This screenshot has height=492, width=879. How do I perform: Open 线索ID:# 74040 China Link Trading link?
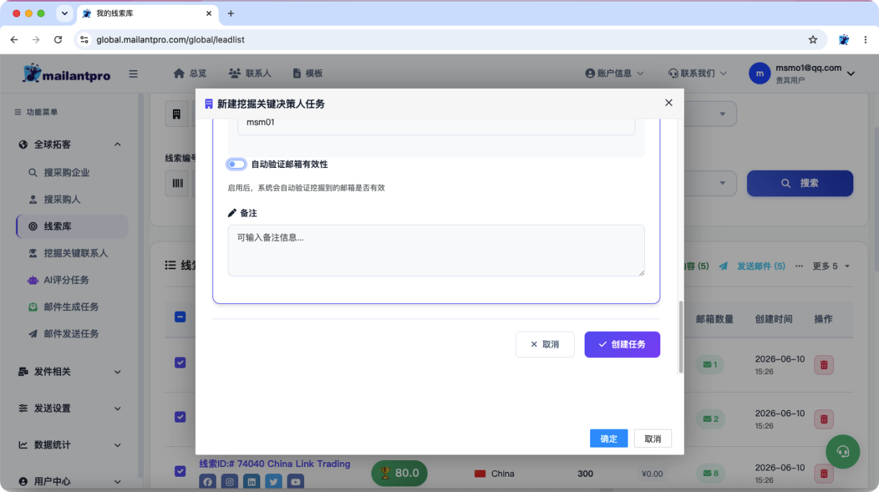[x=275, y=464]
